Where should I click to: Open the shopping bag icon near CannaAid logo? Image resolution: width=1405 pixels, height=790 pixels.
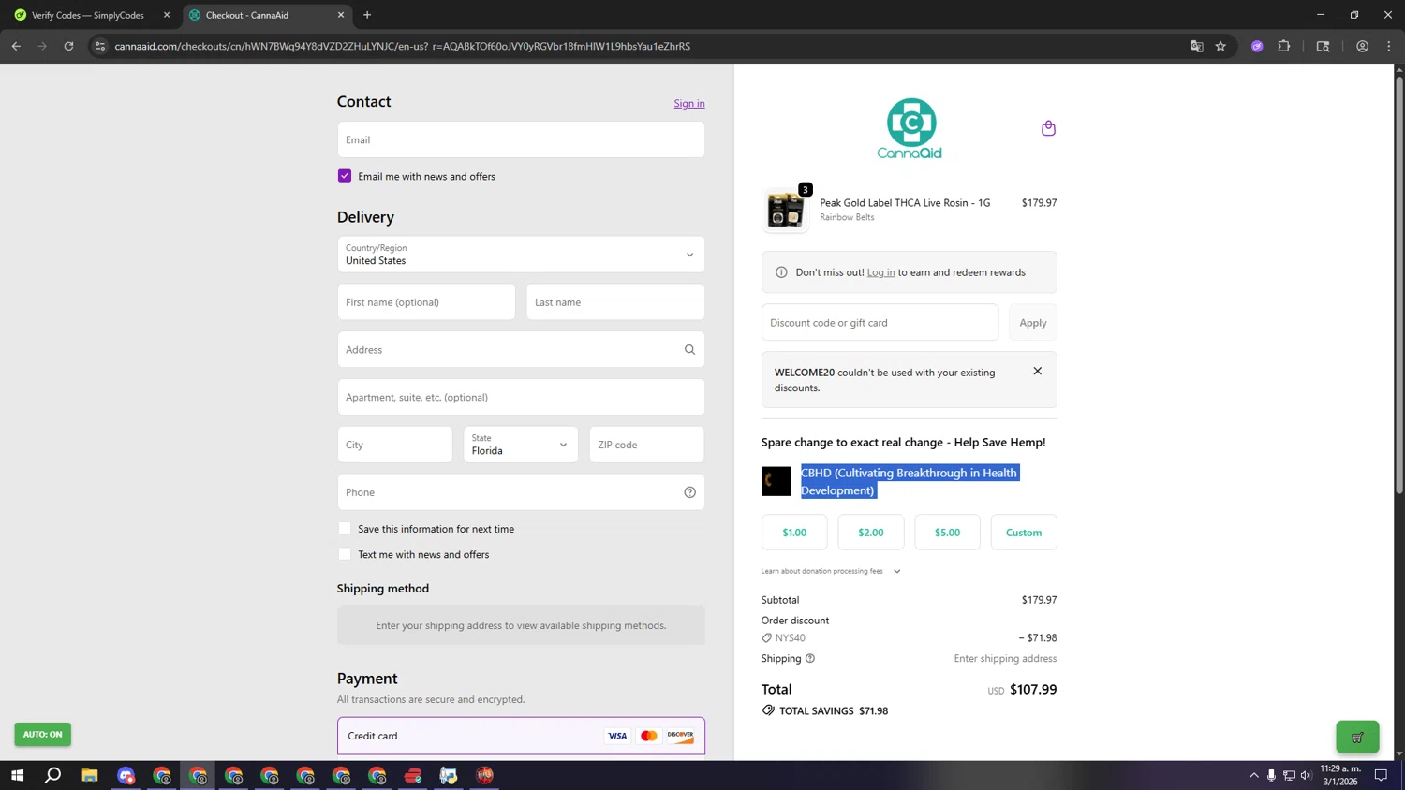tap(1048, 128)
